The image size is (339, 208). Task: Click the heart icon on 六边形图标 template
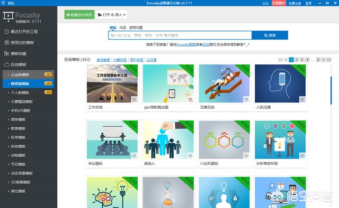246,156
